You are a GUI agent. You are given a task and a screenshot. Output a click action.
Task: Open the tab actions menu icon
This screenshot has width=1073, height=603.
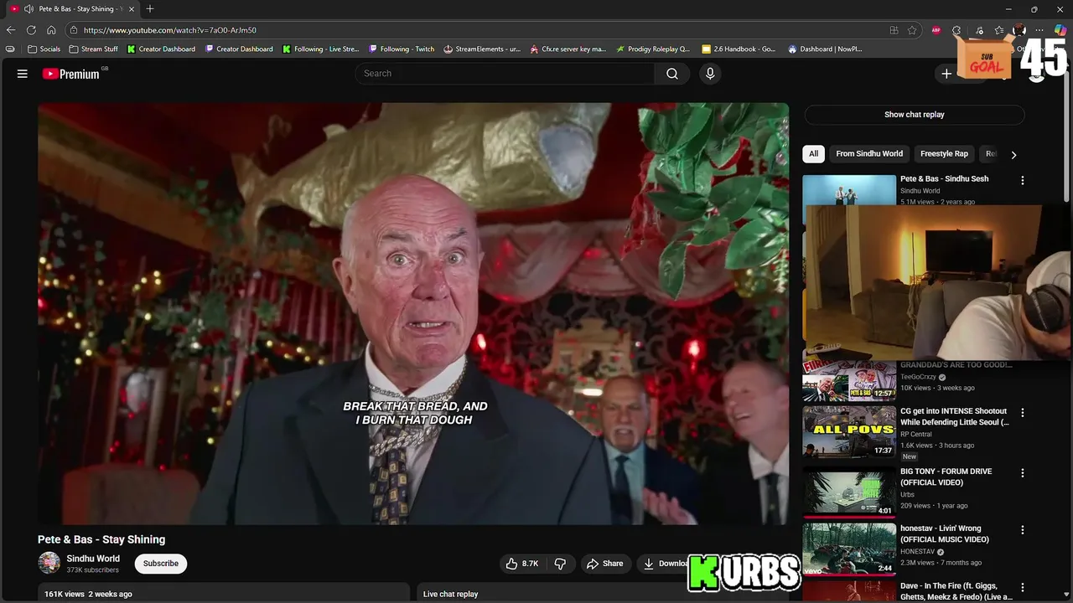[10, 49]
